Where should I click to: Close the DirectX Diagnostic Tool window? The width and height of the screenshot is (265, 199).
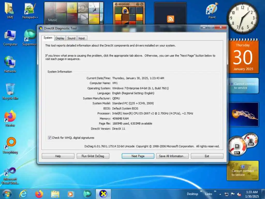pyautogui.click(x=220, y=27)
